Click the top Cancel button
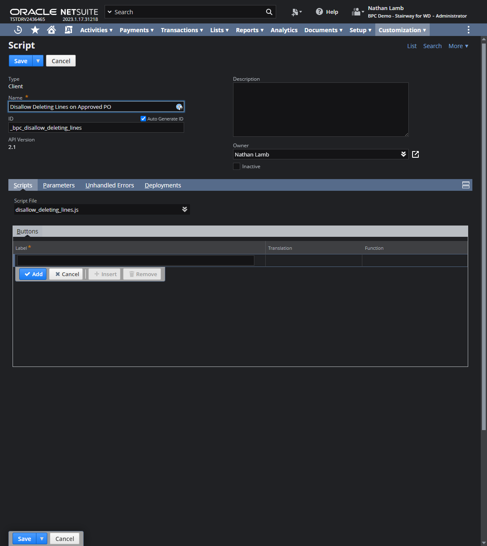This screenshot has height=546, width=487. (61, 61)
